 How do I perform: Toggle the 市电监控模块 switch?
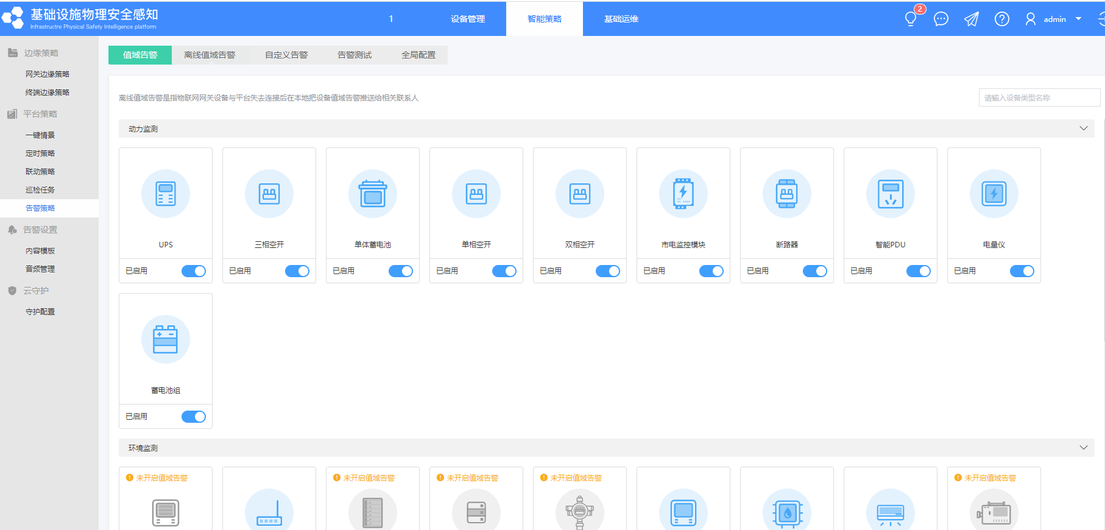point(711,271)
